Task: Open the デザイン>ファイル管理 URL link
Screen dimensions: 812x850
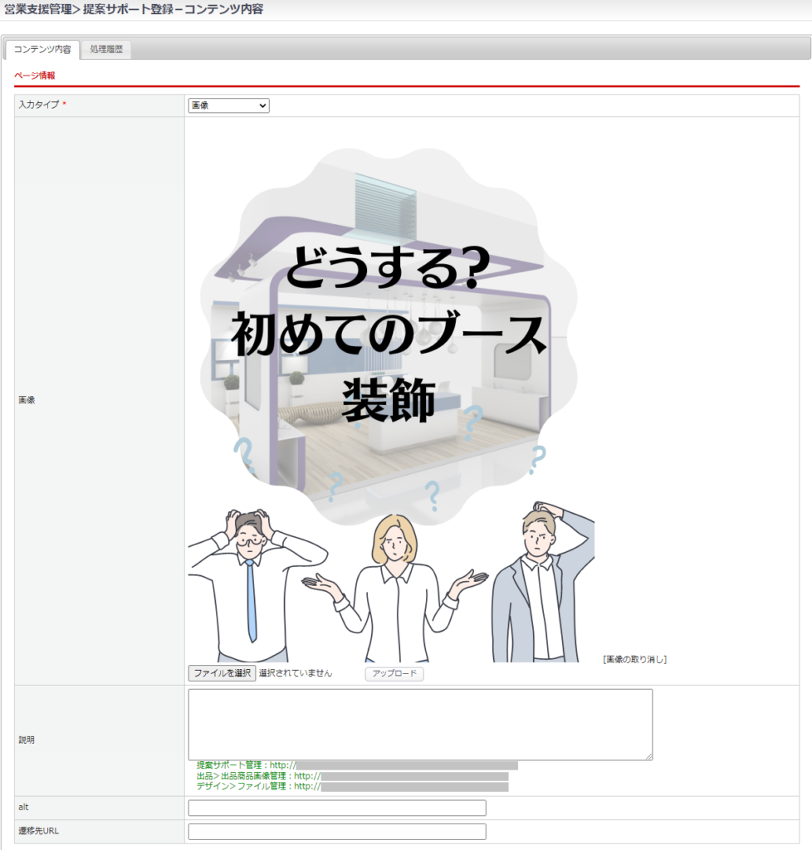Action: (414, 787)
